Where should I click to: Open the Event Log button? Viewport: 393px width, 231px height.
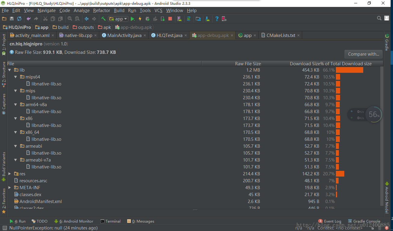click(330, 221)
